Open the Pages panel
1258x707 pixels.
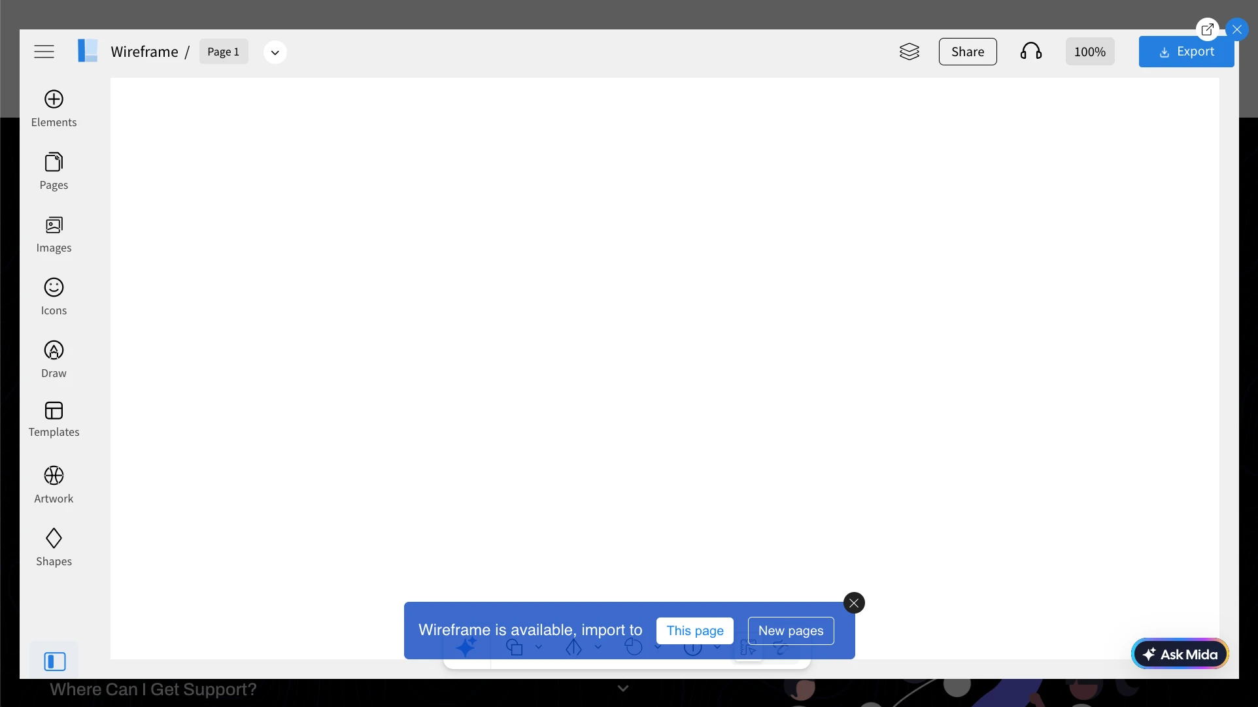click(54, 170)
